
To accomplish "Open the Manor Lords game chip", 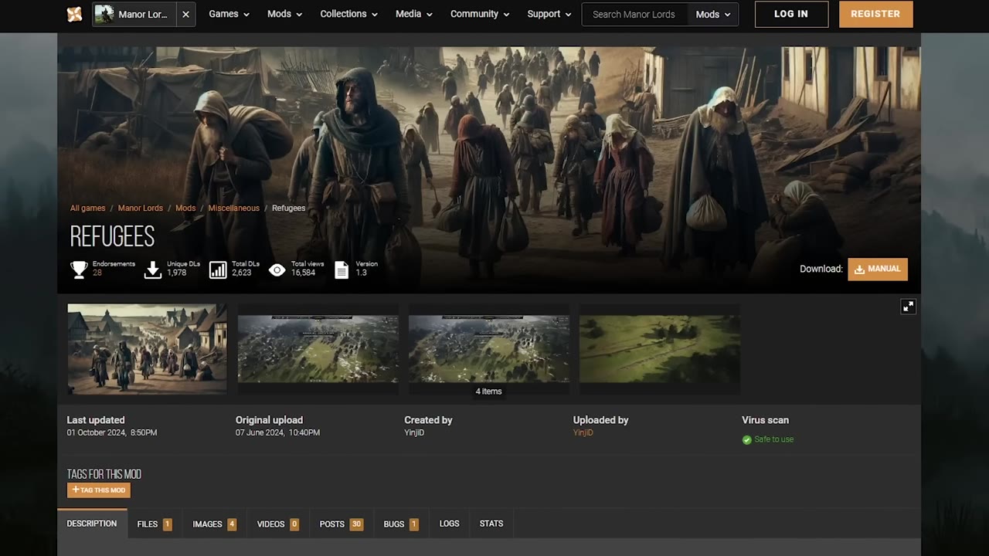I will point(133,14).
